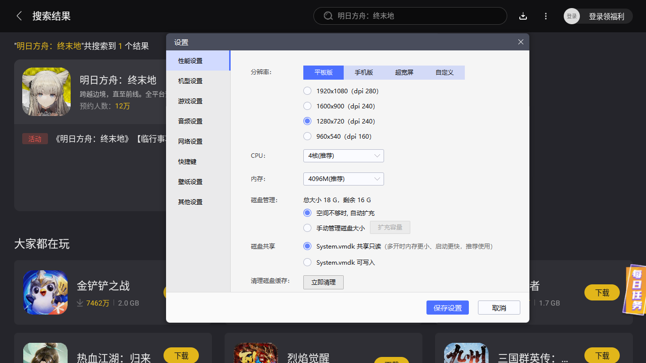Click the 金铲铲之战 game icon
The image size is (646, 363).
click(45, 292)
